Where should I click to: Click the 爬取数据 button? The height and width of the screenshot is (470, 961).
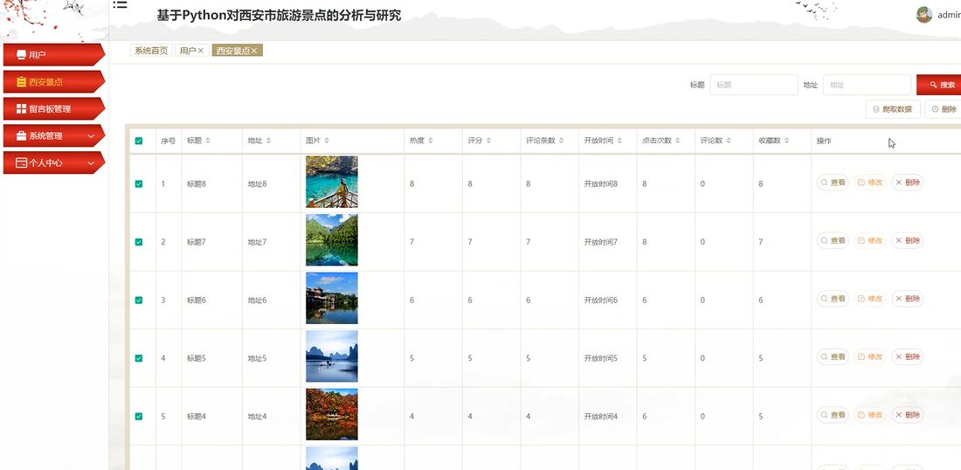(893, 109)
